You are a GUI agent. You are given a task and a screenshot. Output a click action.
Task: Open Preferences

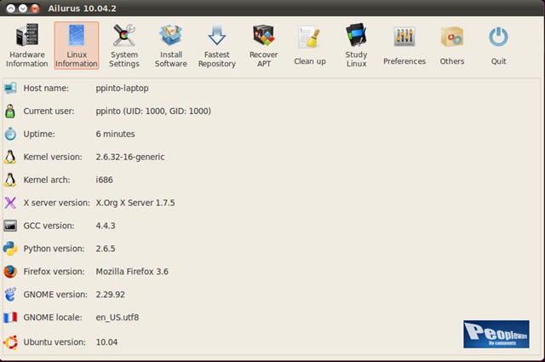tap(404, 45)
